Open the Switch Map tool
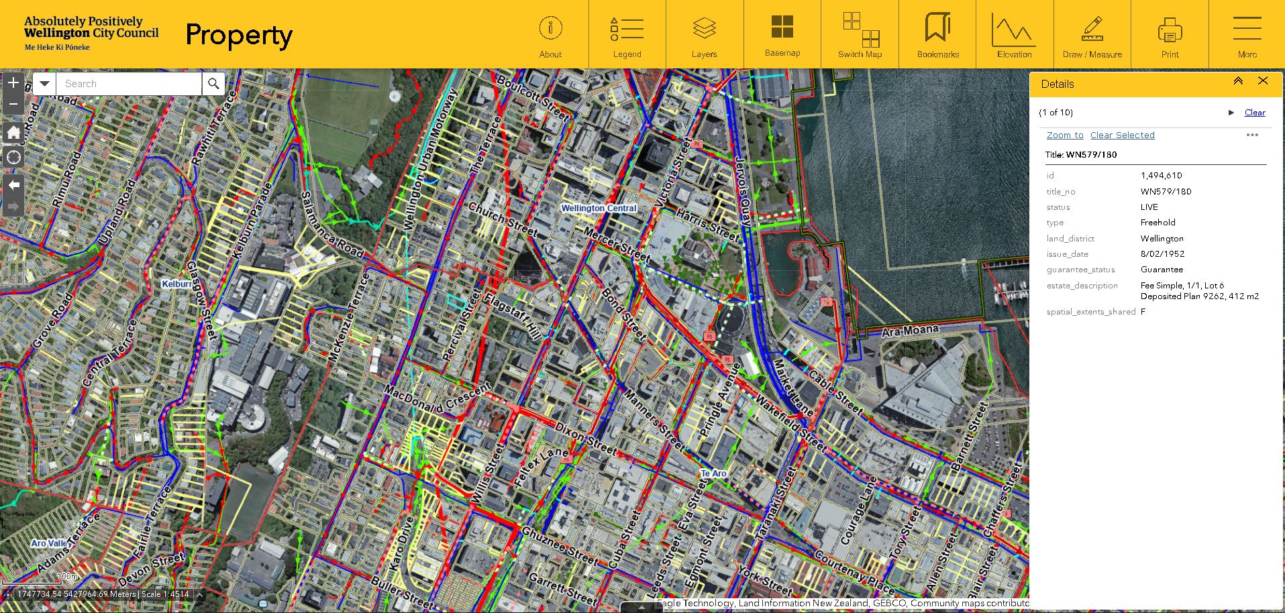1285x613 pixels. click(x=859, y=34)
